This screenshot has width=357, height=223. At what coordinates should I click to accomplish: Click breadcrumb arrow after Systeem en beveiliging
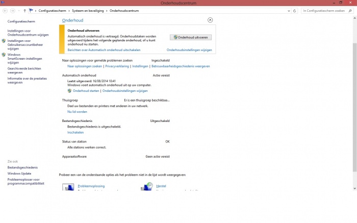(x=107, y=11)
